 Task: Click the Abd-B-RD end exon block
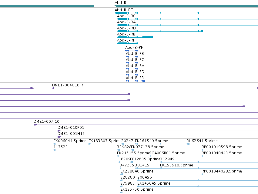tap(202, 31)
